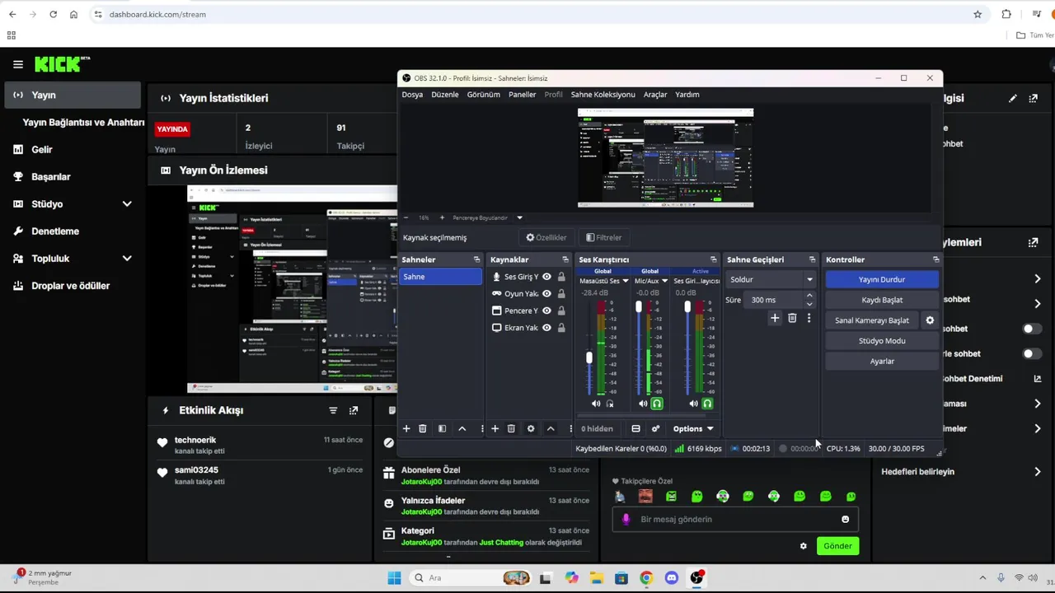Add a transition with the plus icon
The height and width of the screenshot is (593, 1055).
tap(774, 318)
